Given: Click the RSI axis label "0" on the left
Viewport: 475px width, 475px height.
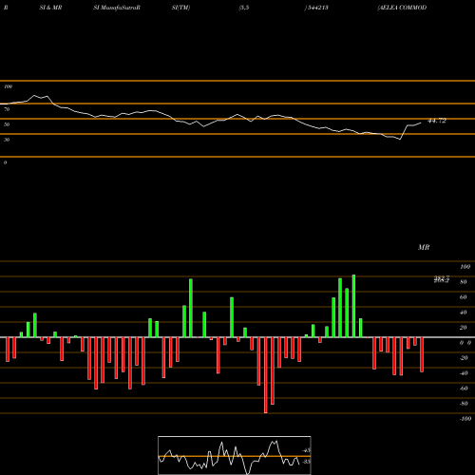Looking at the screenshot, I should pyautogui.click(x=5, y=162).
